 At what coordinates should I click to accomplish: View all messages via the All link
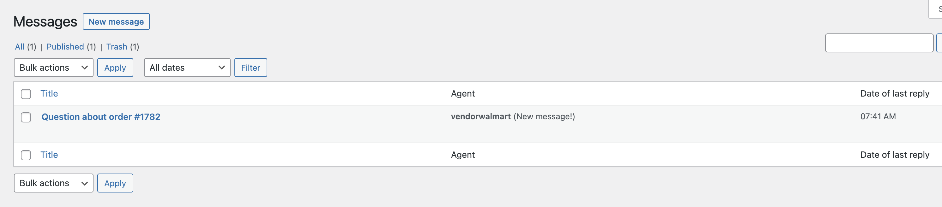coord(19,47)
